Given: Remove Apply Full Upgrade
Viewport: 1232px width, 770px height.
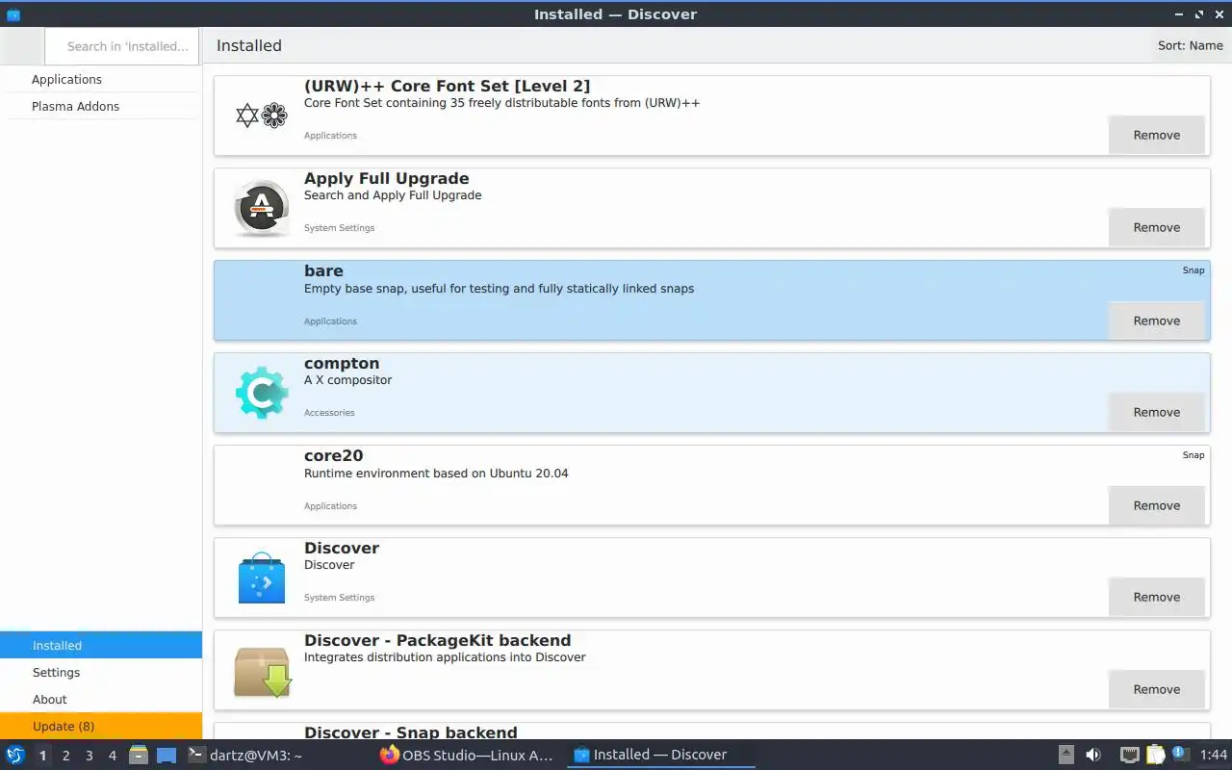Looking at the screenshot, I should [1157, 227].
